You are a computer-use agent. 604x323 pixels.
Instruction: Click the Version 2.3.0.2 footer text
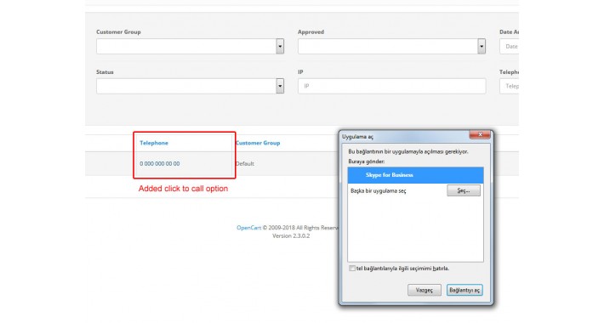(x=291, y=236)
